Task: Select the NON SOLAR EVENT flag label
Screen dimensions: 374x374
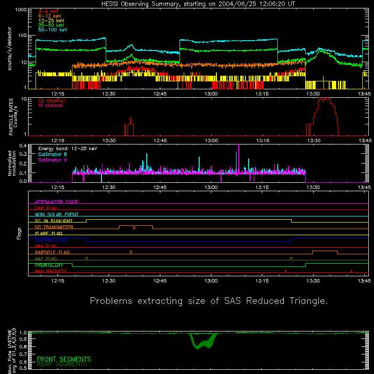Action: click(x=57, y=215)
